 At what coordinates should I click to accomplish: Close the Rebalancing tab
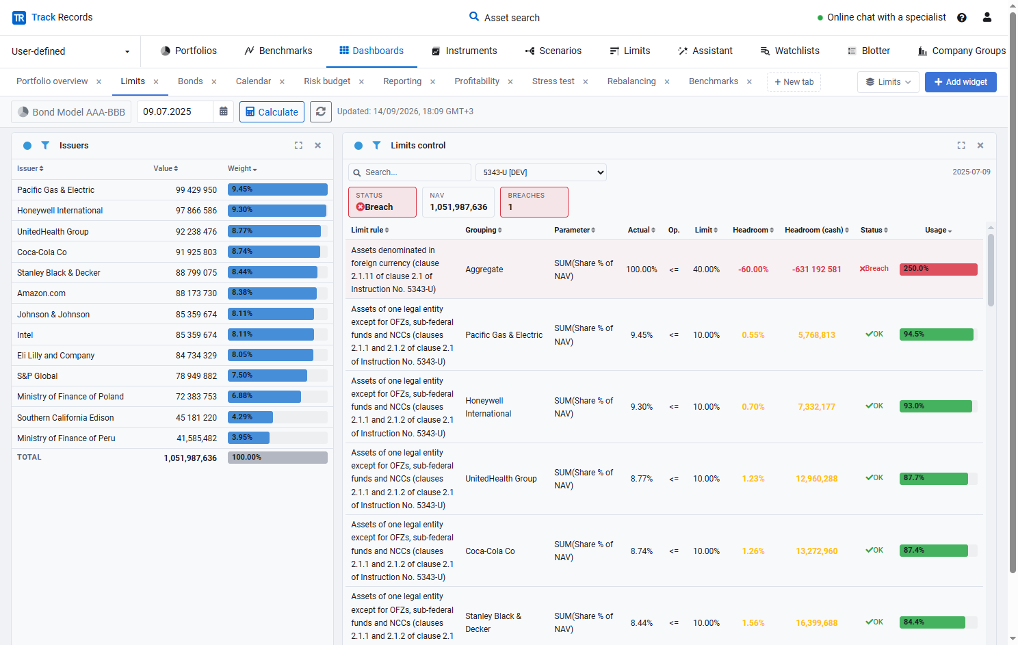click(667, 82)
